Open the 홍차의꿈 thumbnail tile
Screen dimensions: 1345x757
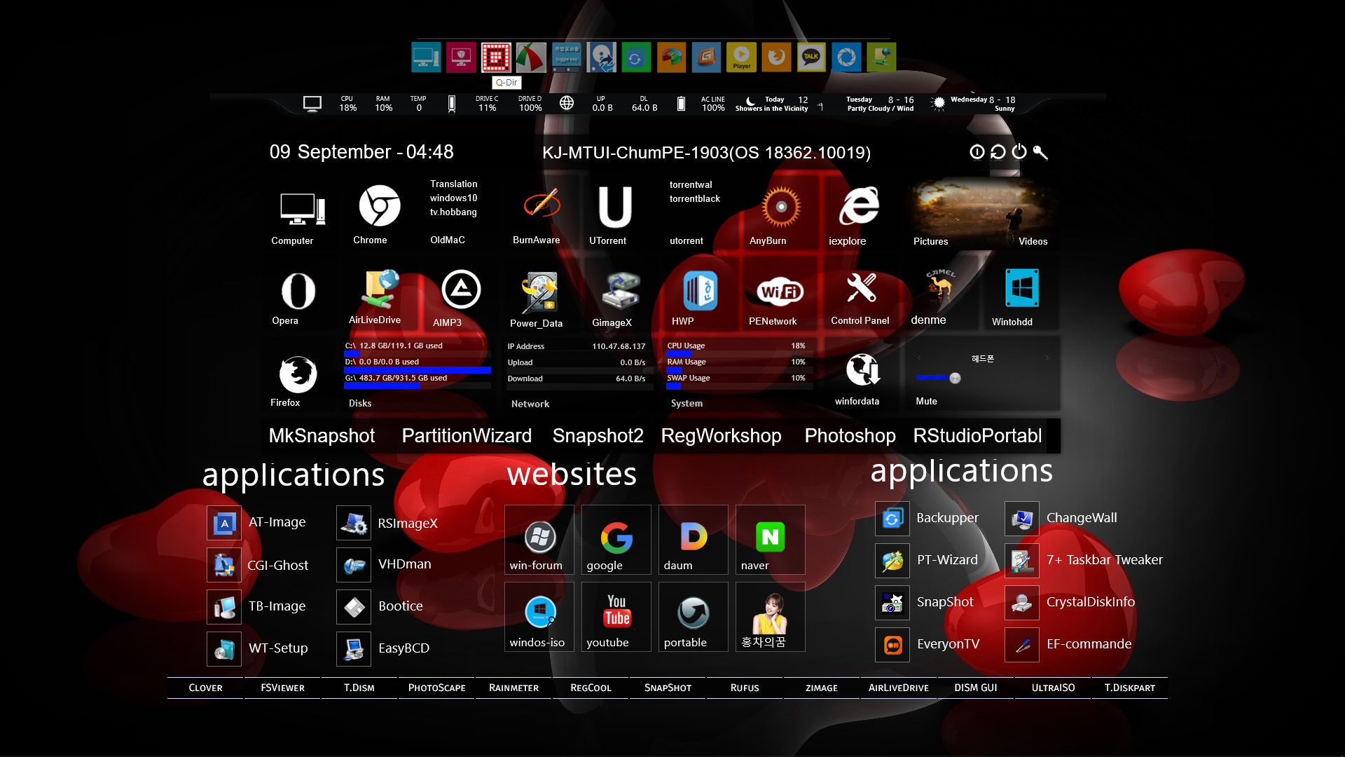pyautogui.click(x=771, y=617)
